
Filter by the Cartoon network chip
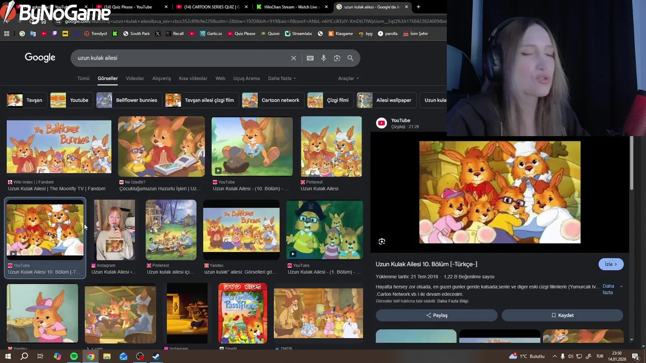273,100
